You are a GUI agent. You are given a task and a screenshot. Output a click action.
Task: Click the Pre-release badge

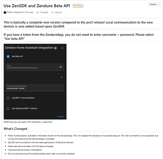click(78, 6)
